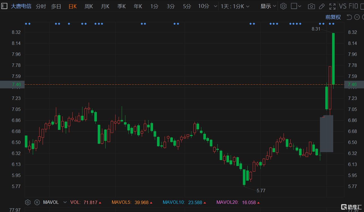Viewport: 364px width, 212px height.
Task: Click the 5.77 low price annotation
Action: pos(261,191)
